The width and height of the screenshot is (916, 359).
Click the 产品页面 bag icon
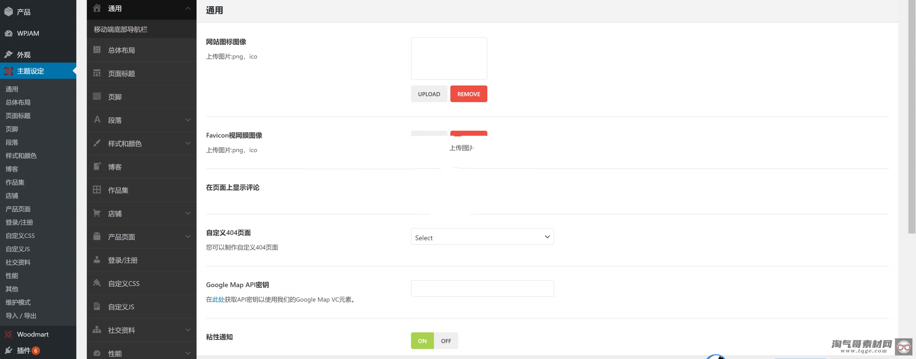97,236
